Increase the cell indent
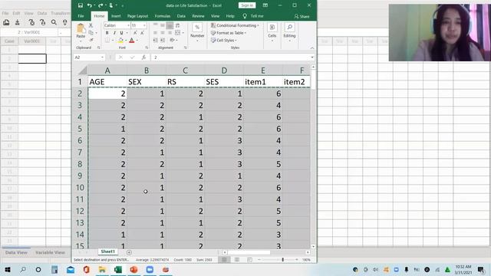Image resolution: width=491 pixels, height=276 pixels. click(162, 41)
